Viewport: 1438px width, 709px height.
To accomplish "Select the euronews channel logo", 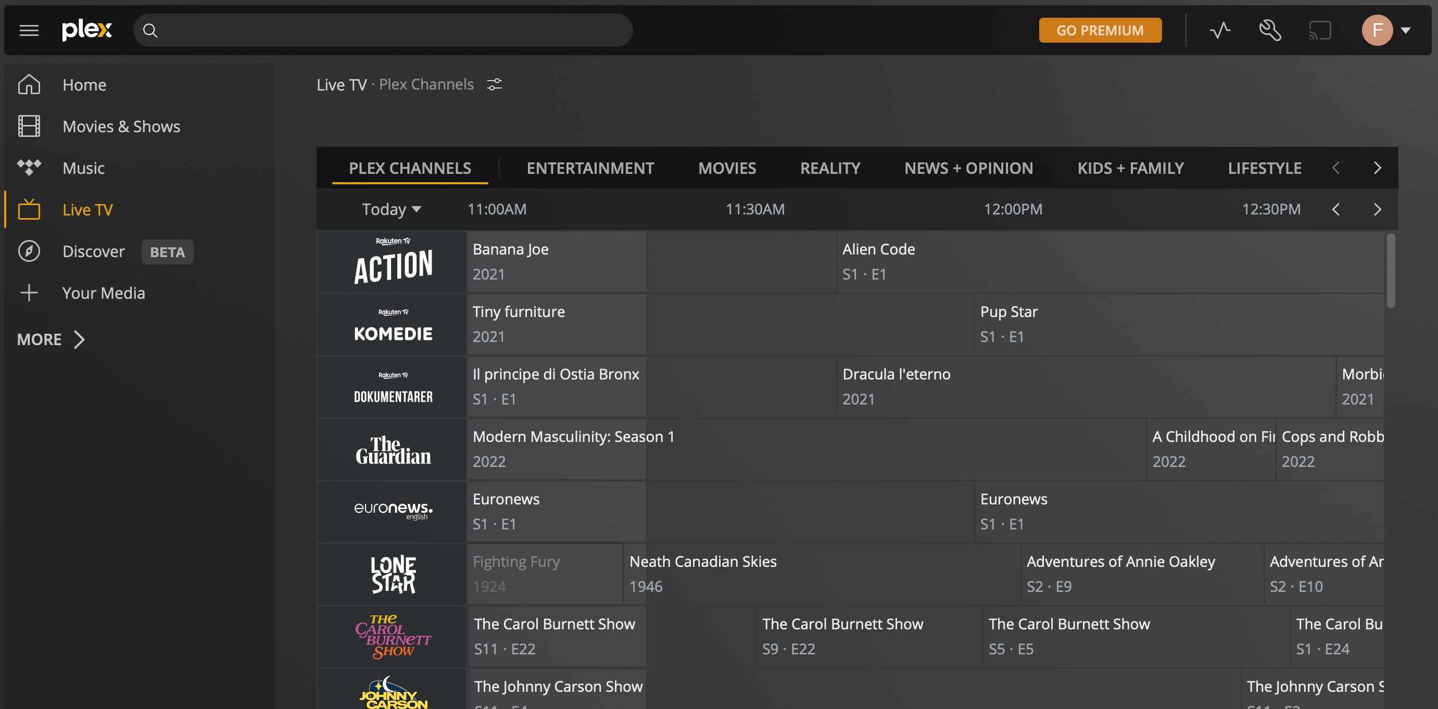I will [x=393, y=511].
